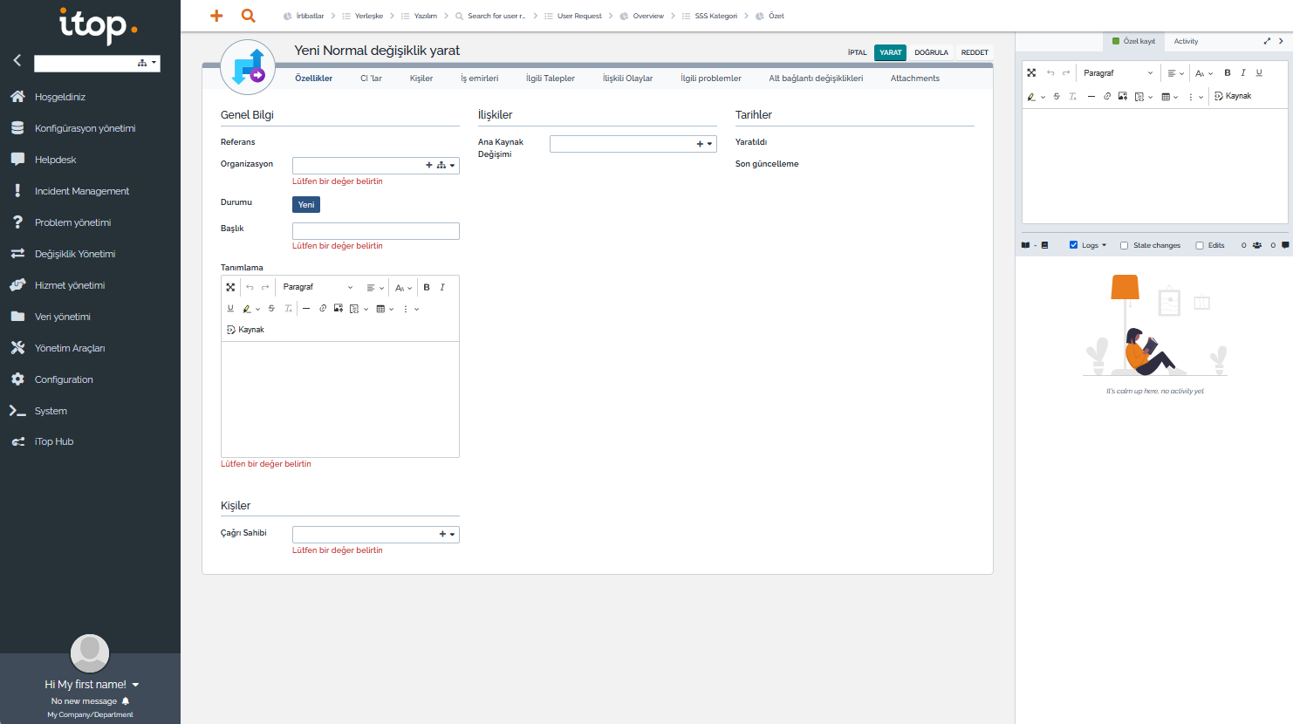Click the link icon in Özel kayıt editor

[1107, 97]
